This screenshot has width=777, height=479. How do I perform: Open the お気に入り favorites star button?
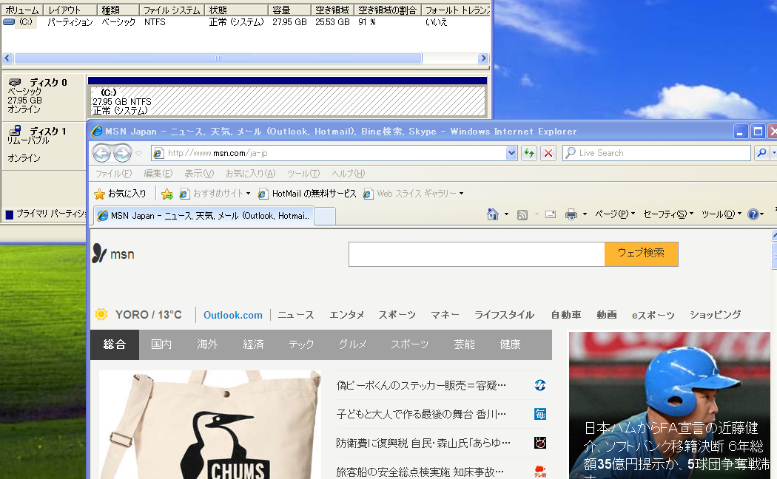coord(121,194)
